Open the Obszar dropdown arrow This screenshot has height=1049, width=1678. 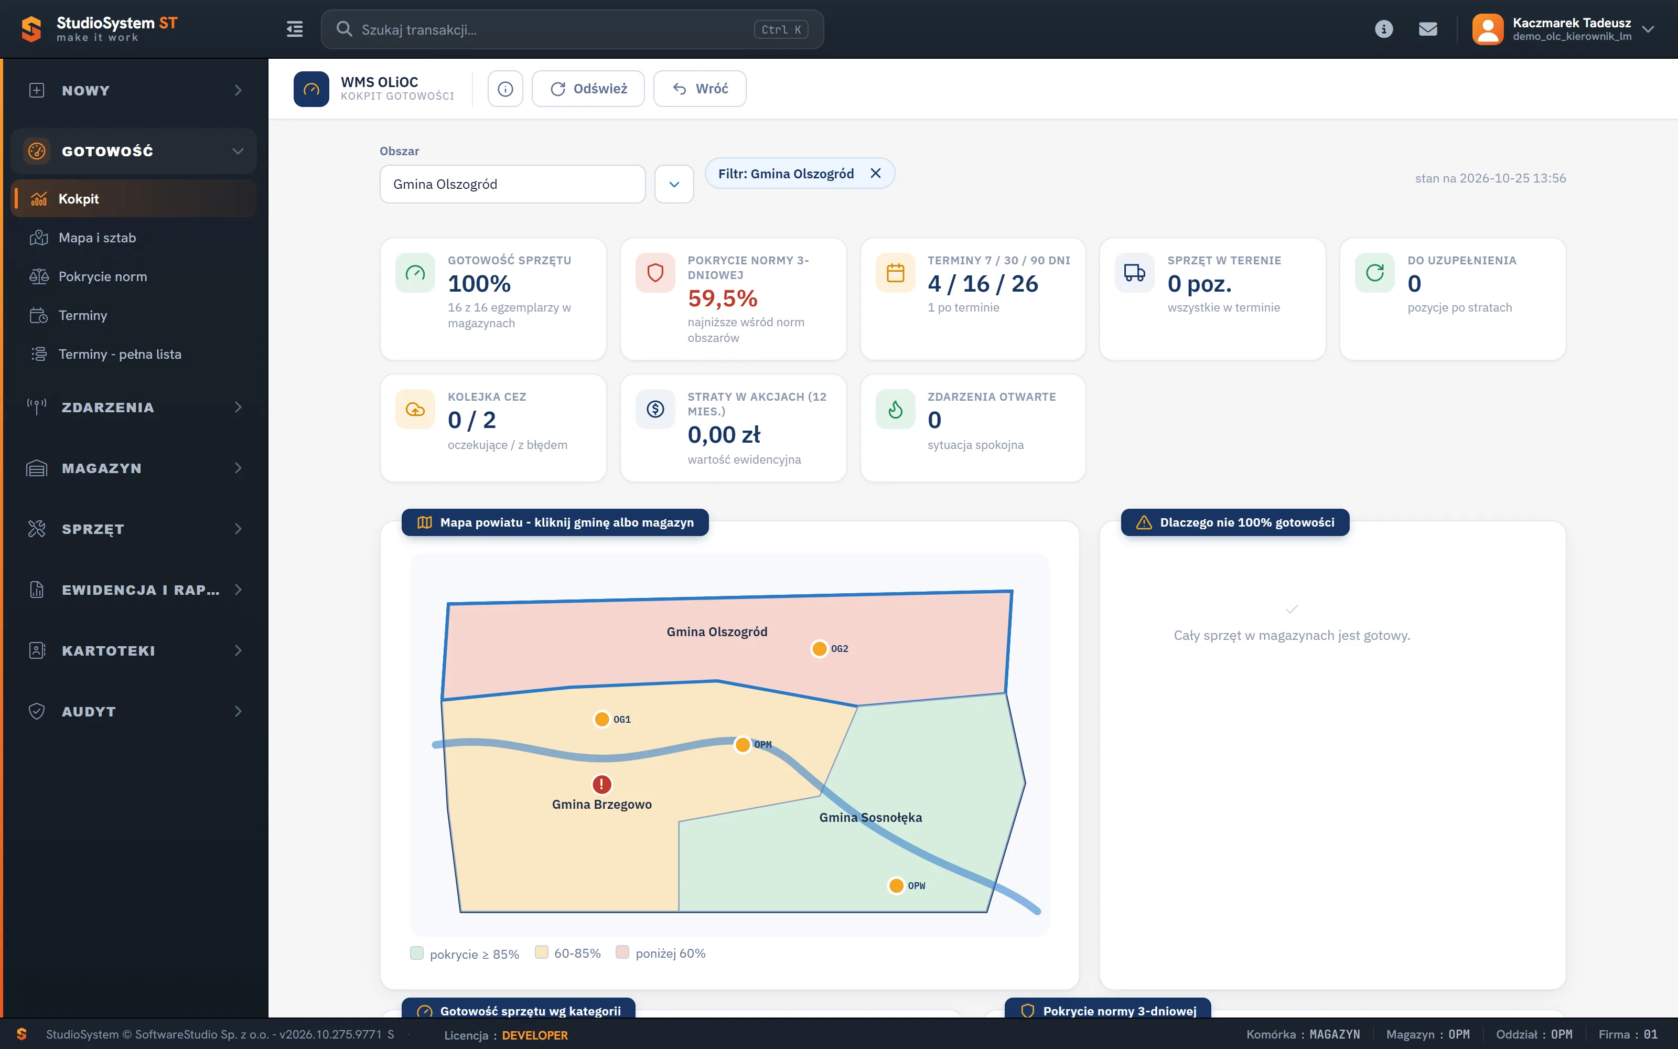click(x=674, y=185)
